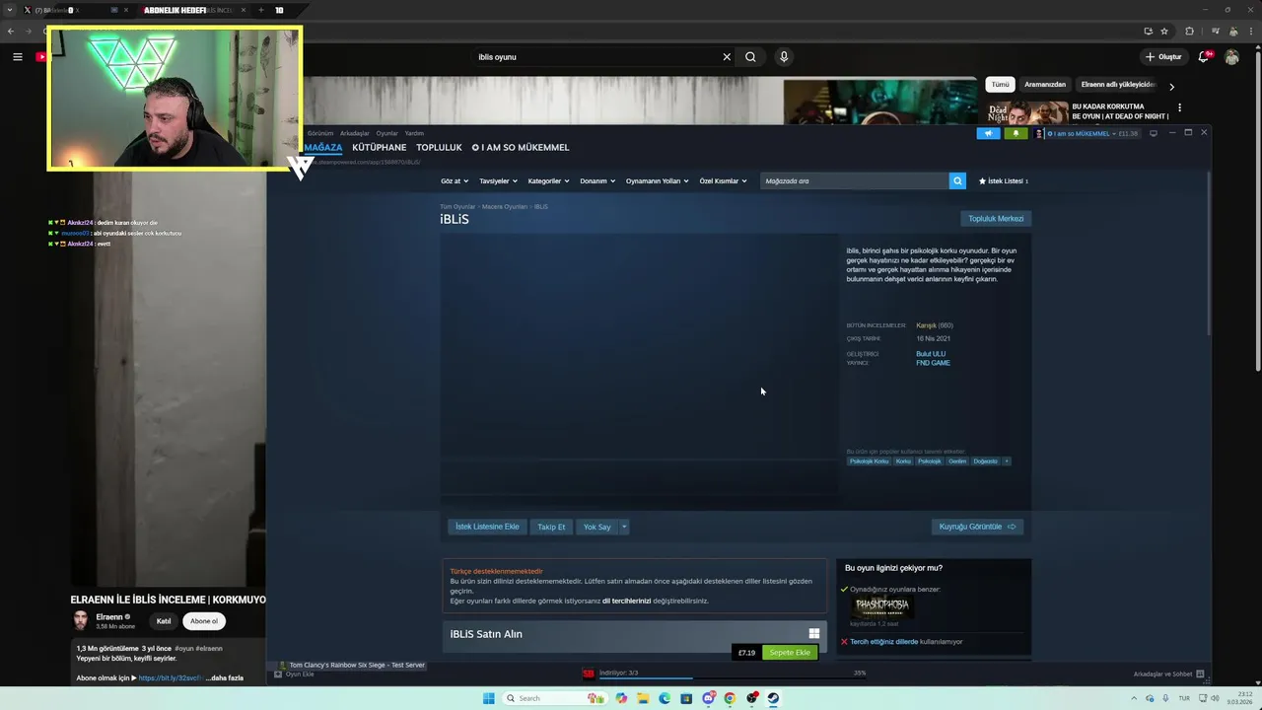
Task: Open Topluluk Merkezi
Action: pos(996,219)
